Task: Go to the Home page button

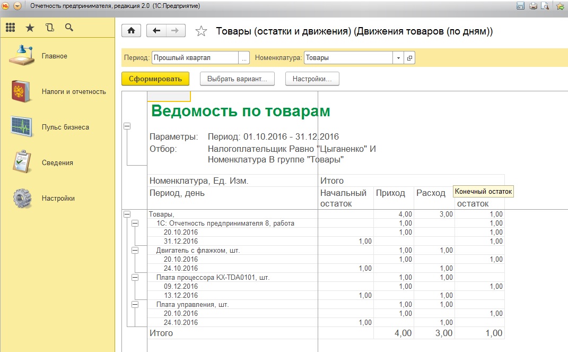Action: pos(131,31)
